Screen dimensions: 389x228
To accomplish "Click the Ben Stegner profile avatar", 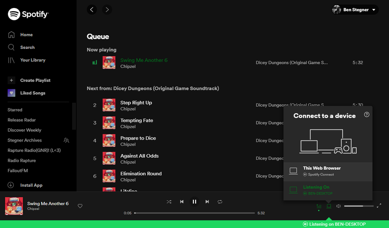I will pyautogui.click(x=337, y=10).
